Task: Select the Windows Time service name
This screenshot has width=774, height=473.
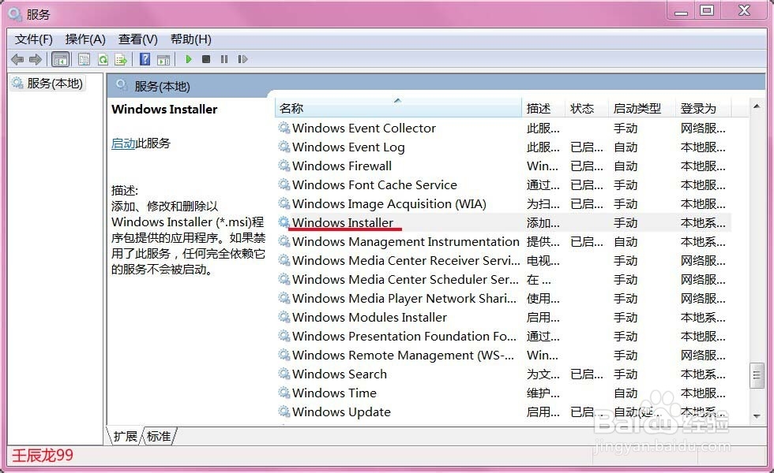Action: tap(334, 393)
